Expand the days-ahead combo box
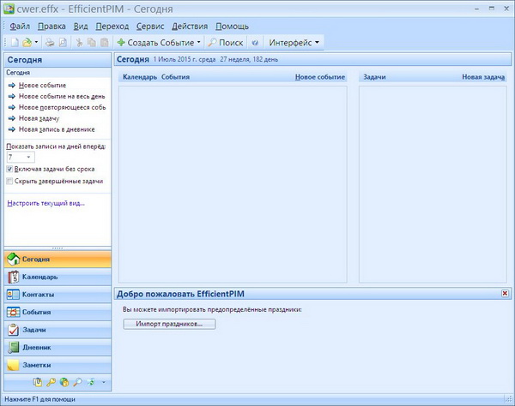 click(x=28, y=158)
